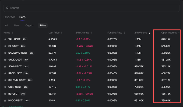The height and width of the screenshot is (107, 183).
Task: Switch to the Favorites tab
Action: [x=9, y=17]
